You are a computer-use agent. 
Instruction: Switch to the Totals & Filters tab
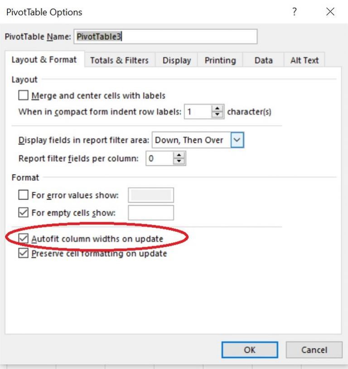point(119,61)
